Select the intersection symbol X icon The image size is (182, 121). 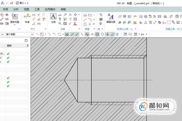point(70,15)
